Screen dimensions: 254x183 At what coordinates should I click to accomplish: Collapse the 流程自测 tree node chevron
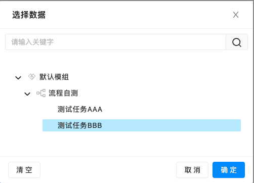(27, 94)
